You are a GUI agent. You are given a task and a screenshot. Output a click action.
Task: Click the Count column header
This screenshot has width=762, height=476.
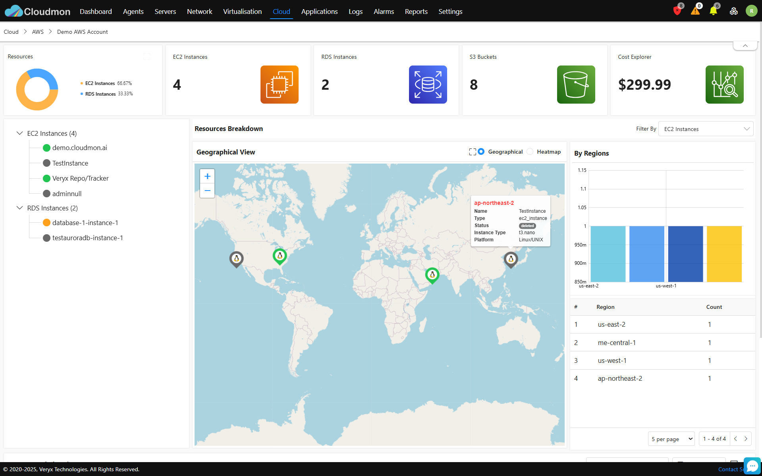[x=714, y=307]
